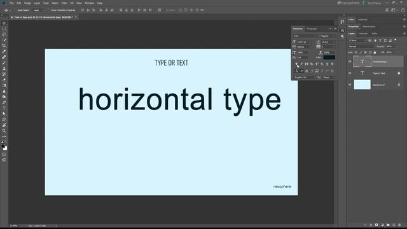
Task: Open the leading (Auto) dropdown
Action: tap(328, 42)
